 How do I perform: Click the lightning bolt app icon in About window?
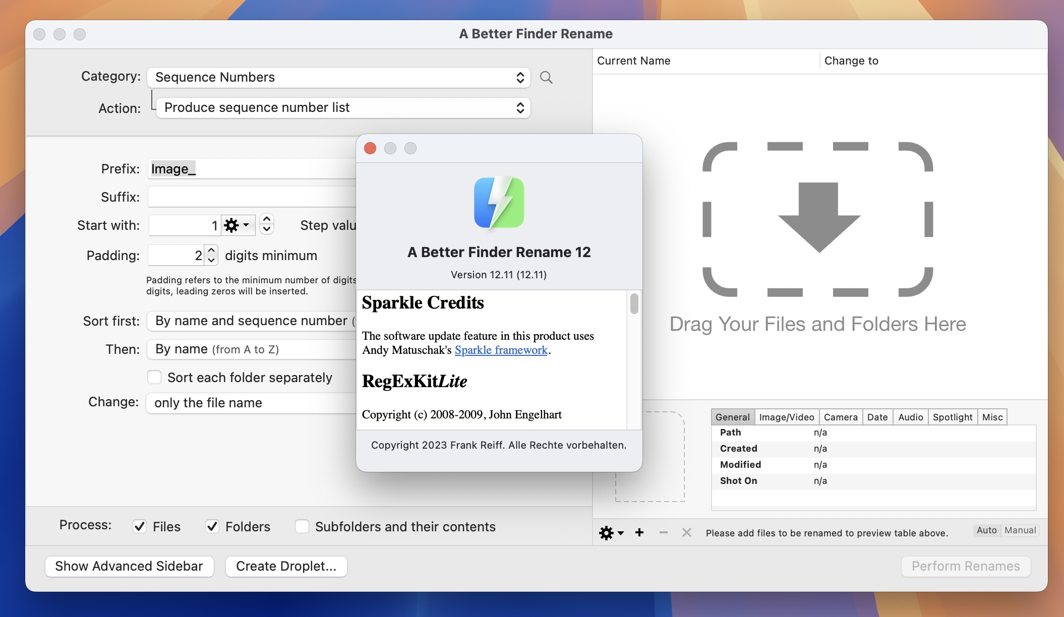pyautogui.click(x=499, y=202)
